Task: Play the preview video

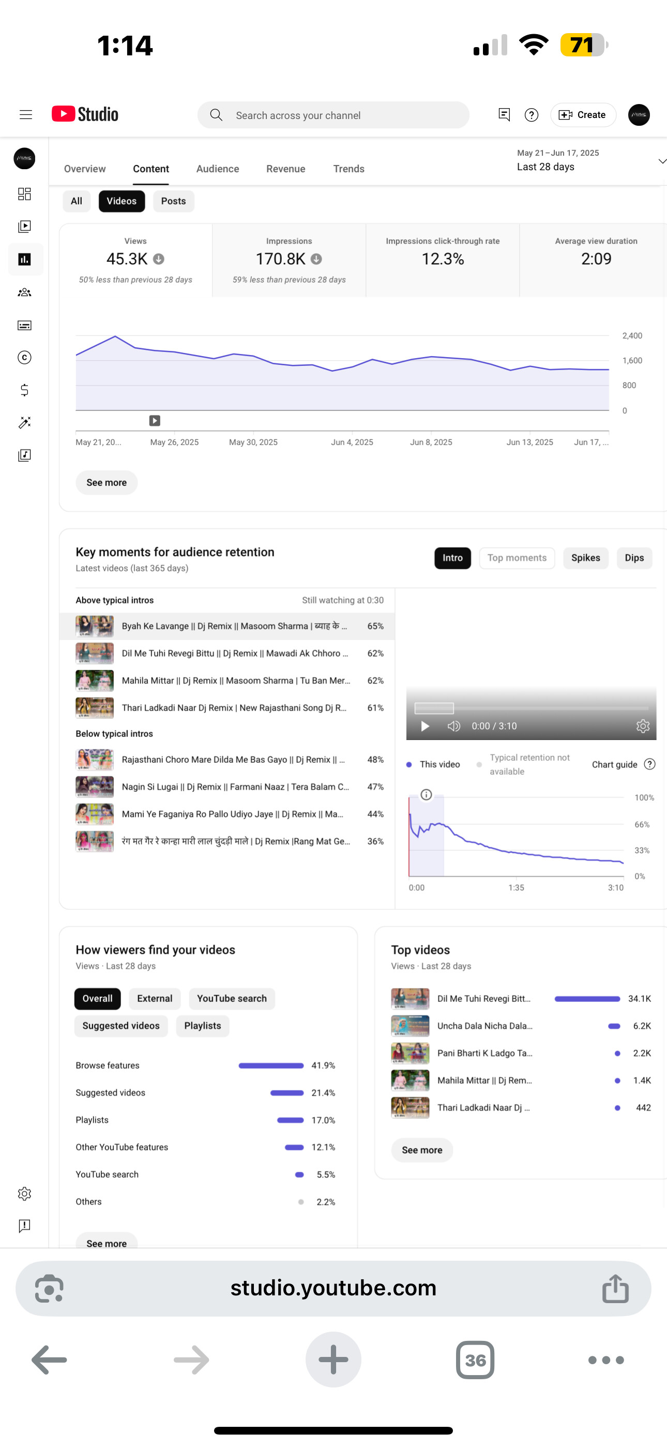Action: pos(425,726)
